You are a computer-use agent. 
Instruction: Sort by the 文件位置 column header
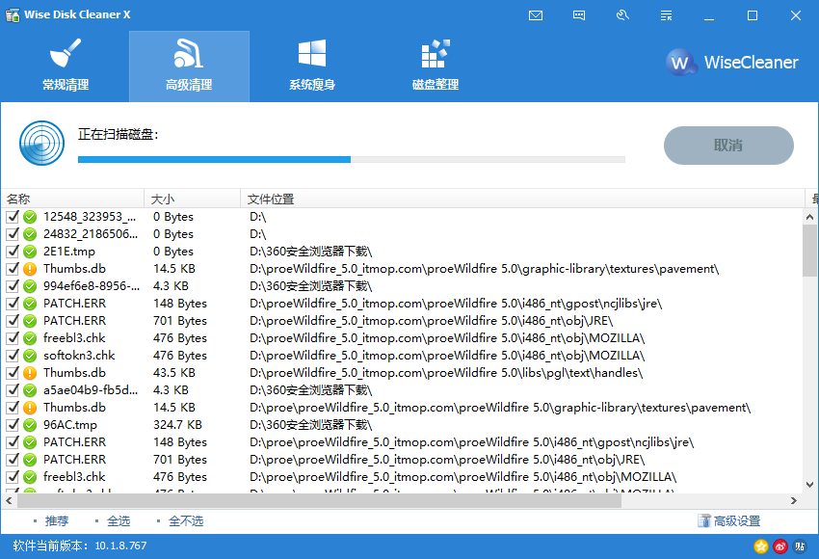click(x=522, y=200)
